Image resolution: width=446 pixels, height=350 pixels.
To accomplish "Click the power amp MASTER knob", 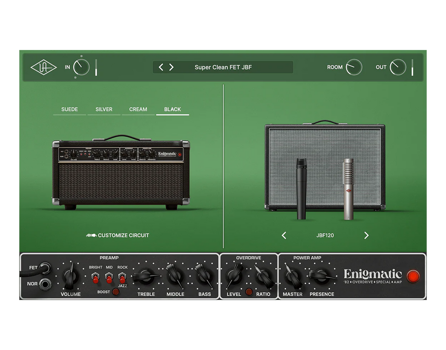I will click(293, 276).
